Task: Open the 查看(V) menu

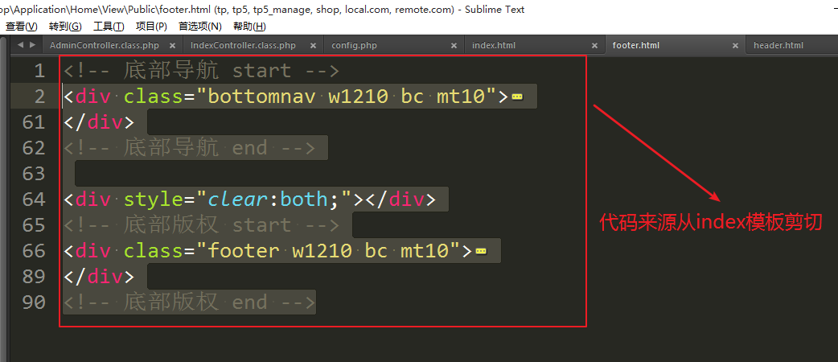Action: tap(21, 27)
